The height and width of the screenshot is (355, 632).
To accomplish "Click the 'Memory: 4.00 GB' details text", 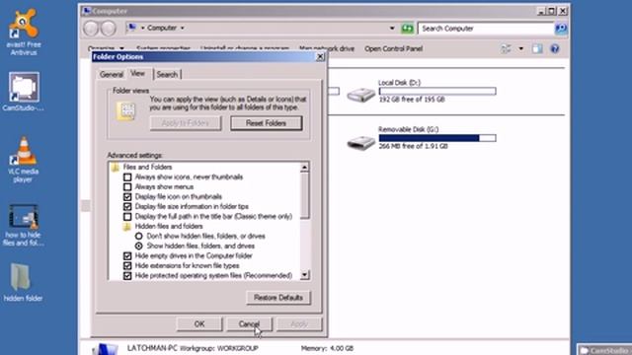I will [327, 348].
